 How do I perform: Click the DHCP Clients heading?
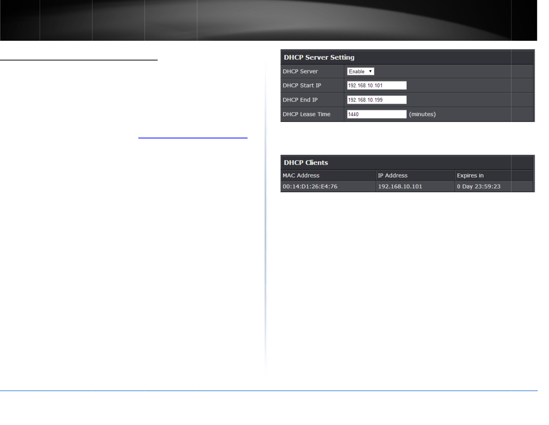point(306,163)
